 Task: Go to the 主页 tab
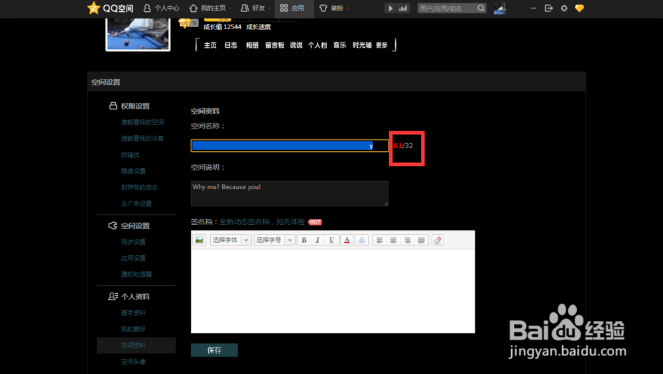(x=210, y=45)
